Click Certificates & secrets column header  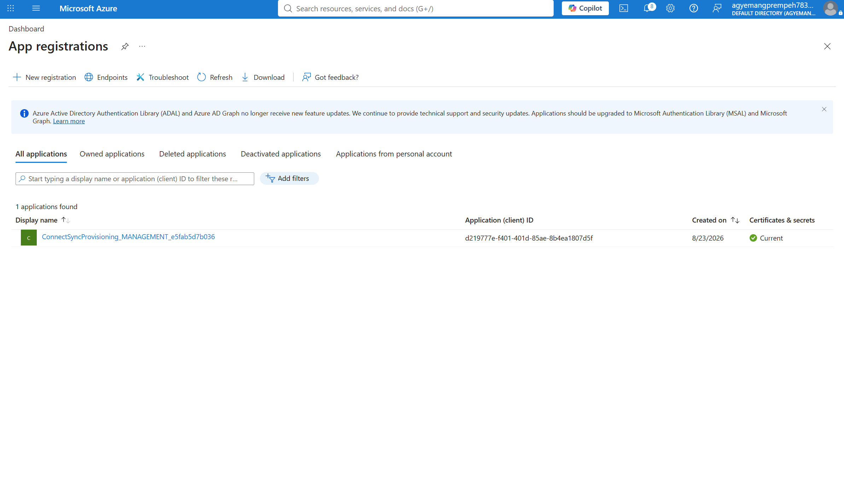pos(782,220)
